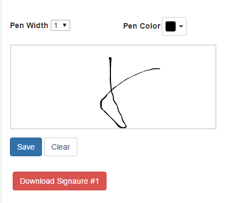Click the left pointed corner of the signature
This screenshot has width=228, height=203.
coord(101,104)
